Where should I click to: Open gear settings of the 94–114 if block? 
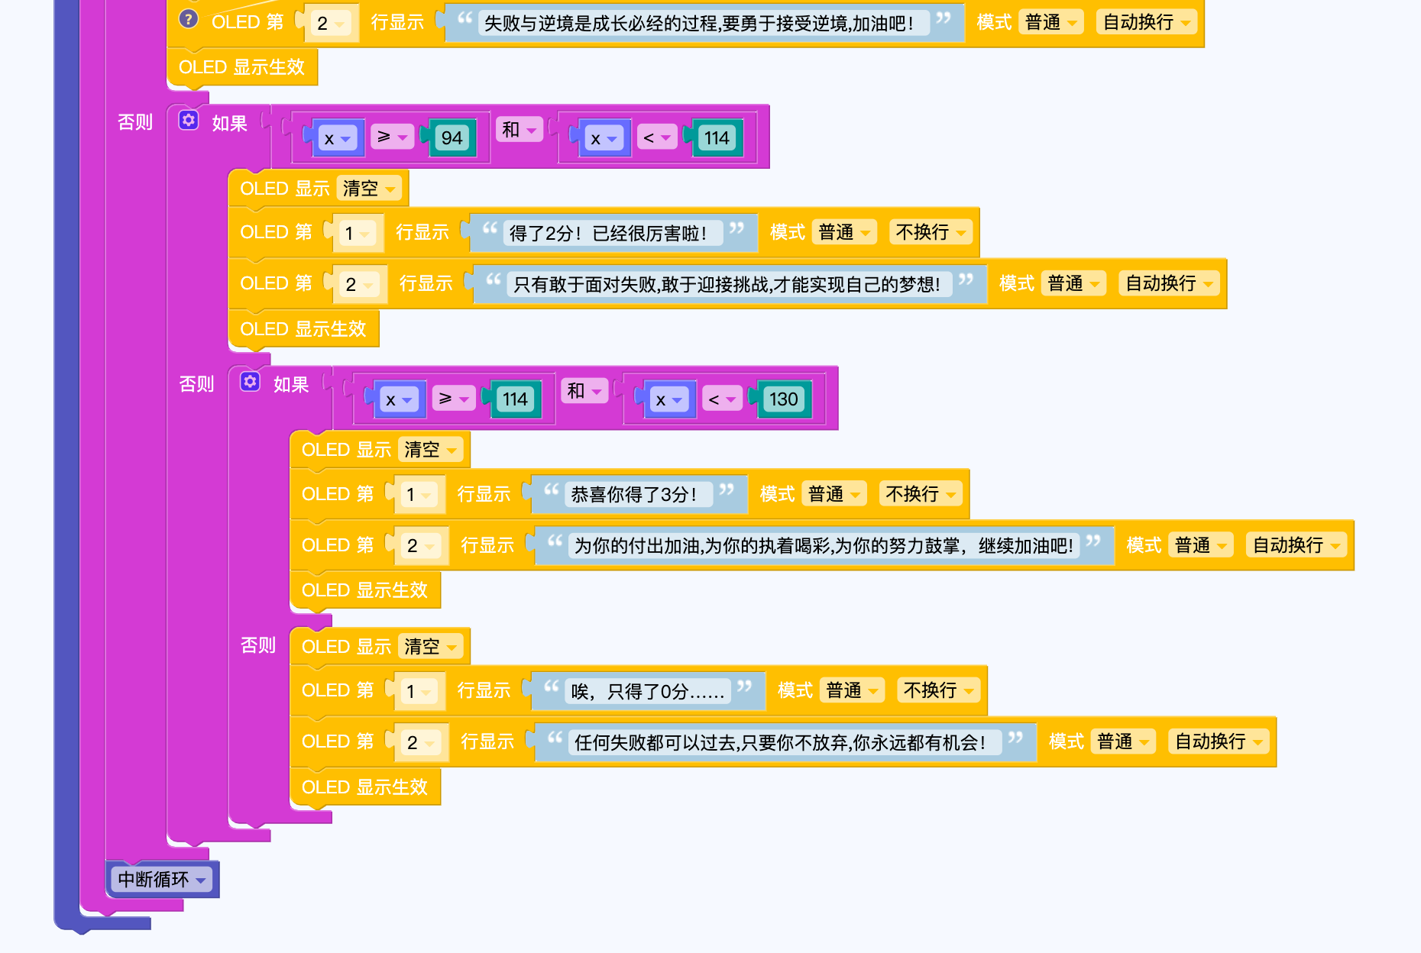(189, 120)
